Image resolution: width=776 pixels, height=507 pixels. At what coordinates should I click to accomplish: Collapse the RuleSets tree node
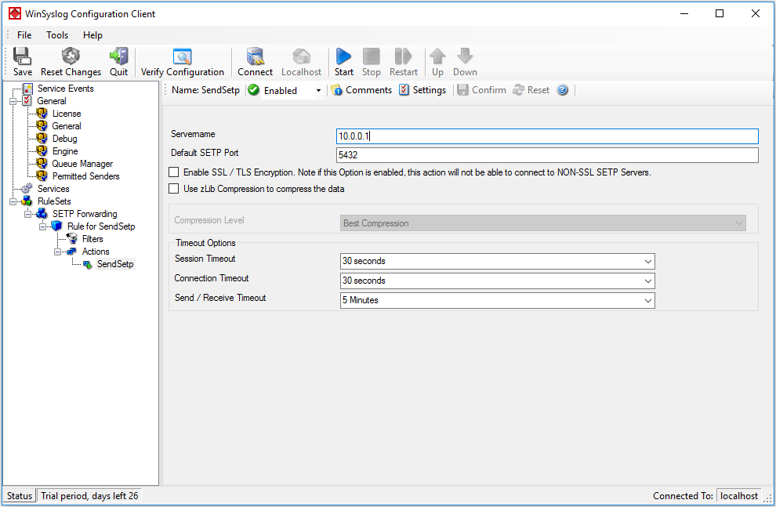pos(13,201)
